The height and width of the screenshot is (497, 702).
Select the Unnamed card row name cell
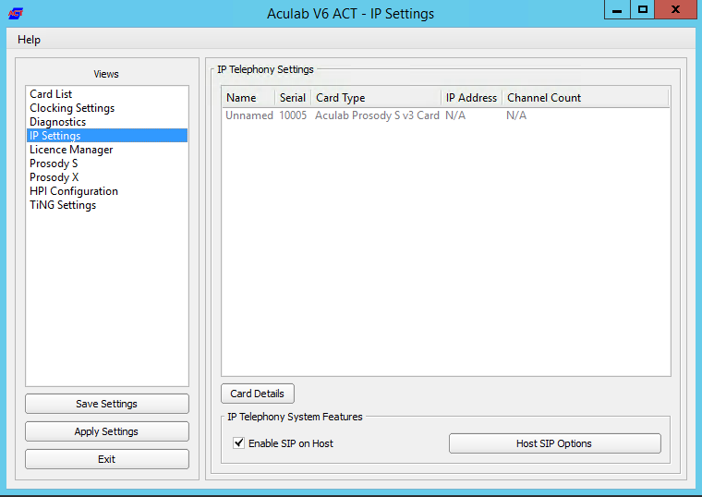click(249, 115)
